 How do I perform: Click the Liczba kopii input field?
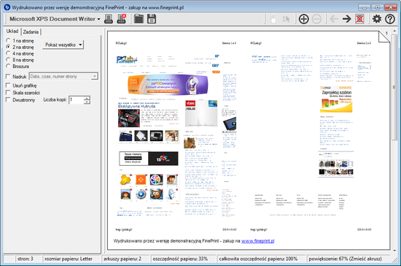(x=77, y=99)
